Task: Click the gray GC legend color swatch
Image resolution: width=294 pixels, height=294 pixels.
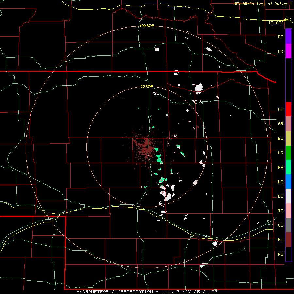Action: (x=288, y=225)
